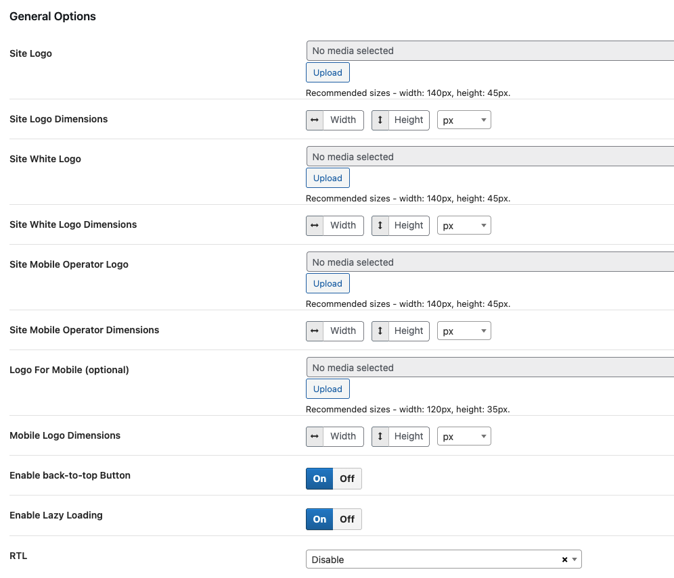Viewport: 674px width, 578px height.
Task: Click height arrow icon in Site White Logo Dimensions
Action: [x=380, y=226]
